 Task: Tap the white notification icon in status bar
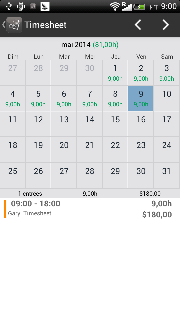click(45, 6)
